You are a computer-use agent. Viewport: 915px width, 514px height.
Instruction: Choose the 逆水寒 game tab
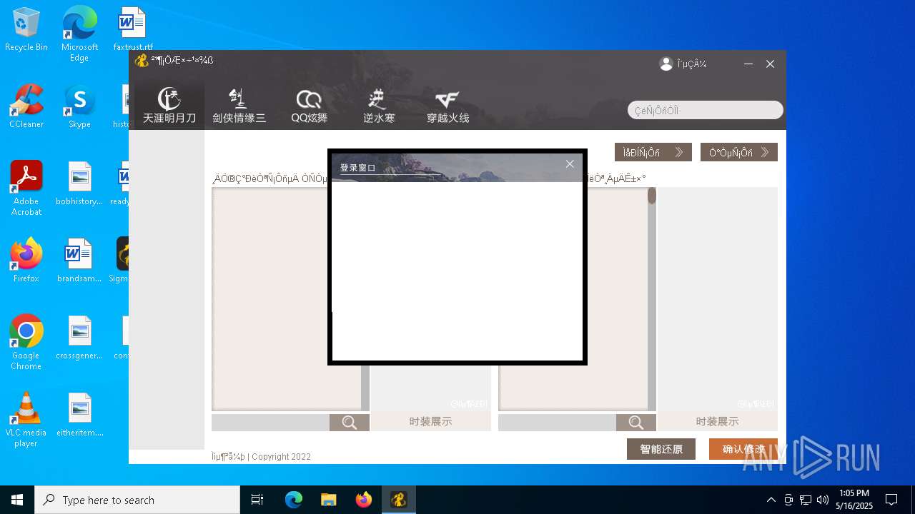pos(378,105)
